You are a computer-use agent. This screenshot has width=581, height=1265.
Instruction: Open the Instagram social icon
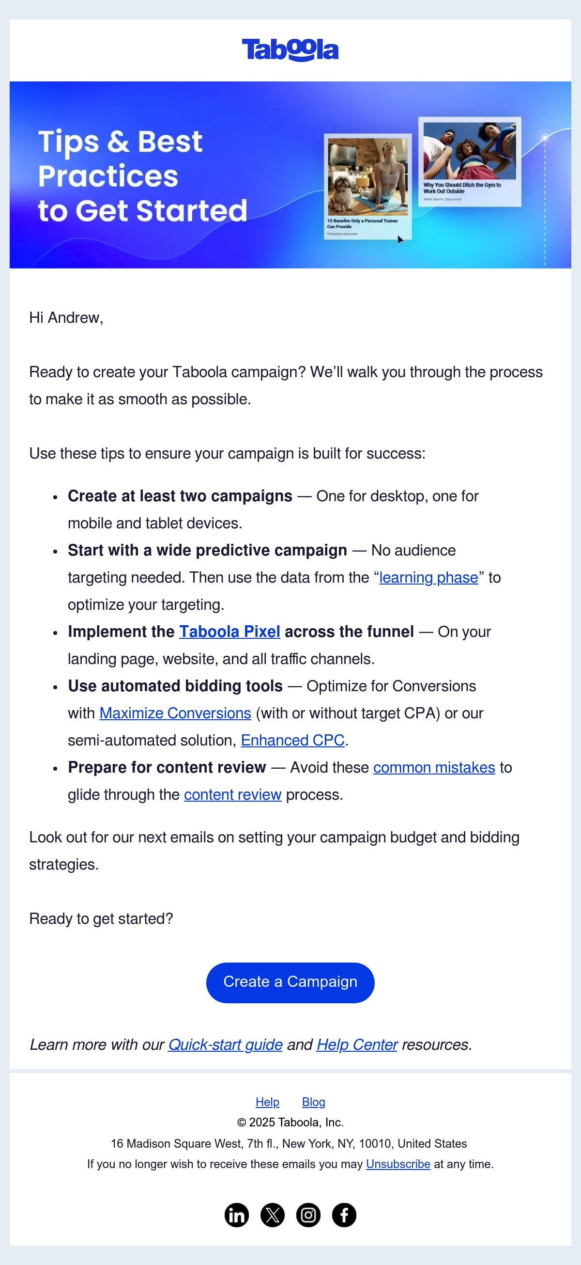tap(308, 1215)
